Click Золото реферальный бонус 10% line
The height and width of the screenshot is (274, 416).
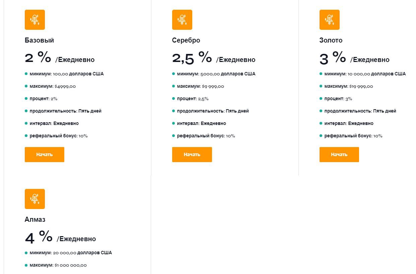pyautogui.click(x=351, y=136)
